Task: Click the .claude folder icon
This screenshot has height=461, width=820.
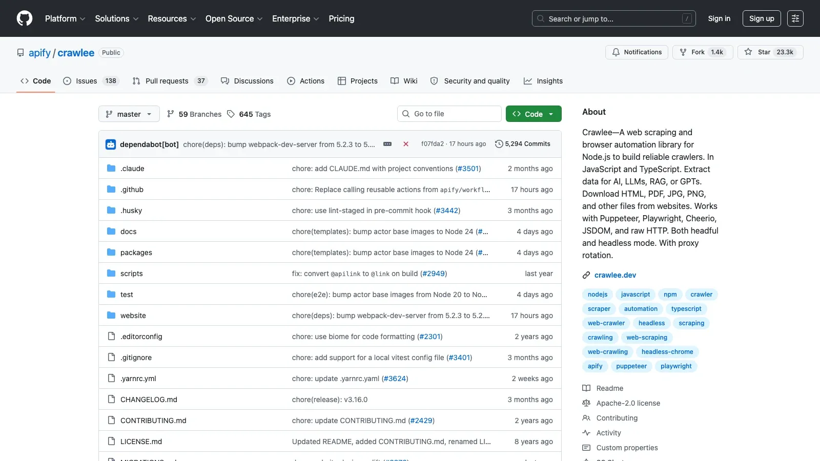Action: click(x=111, y=169)
